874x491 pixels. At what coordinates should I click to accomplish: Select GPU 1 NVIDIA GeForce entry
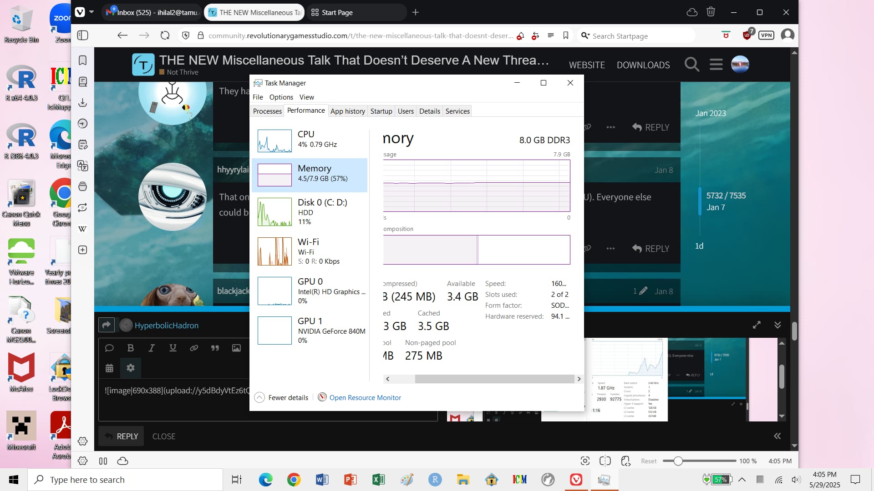click(x=310, y=330)
